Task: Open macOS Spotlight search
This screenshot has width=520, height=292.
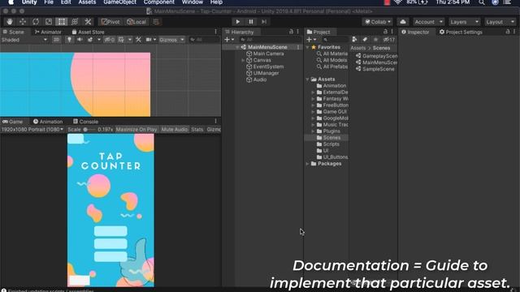Action: click(x=482, y=2)
